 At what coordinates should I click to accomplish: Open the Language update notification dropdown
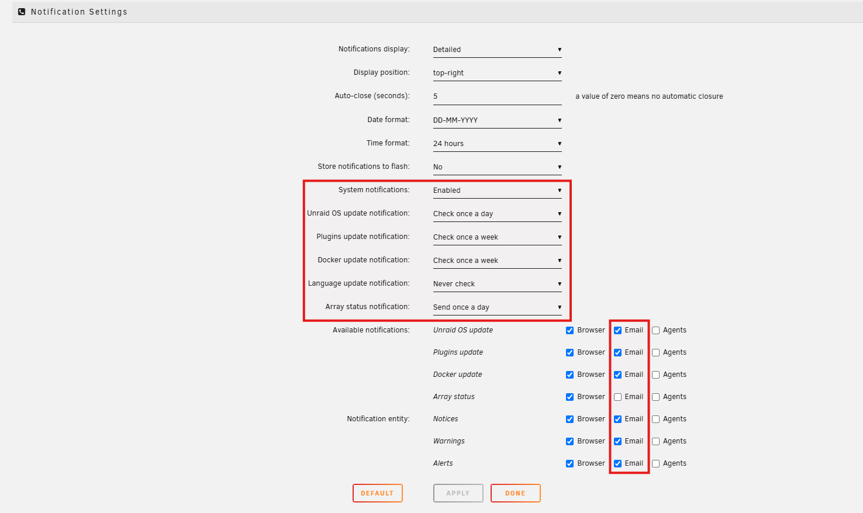[497, 284]
